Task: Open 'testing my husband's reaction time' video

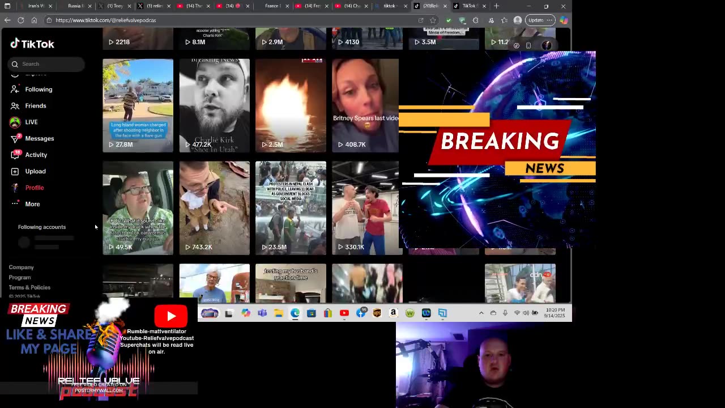Action: click(291, 283)
